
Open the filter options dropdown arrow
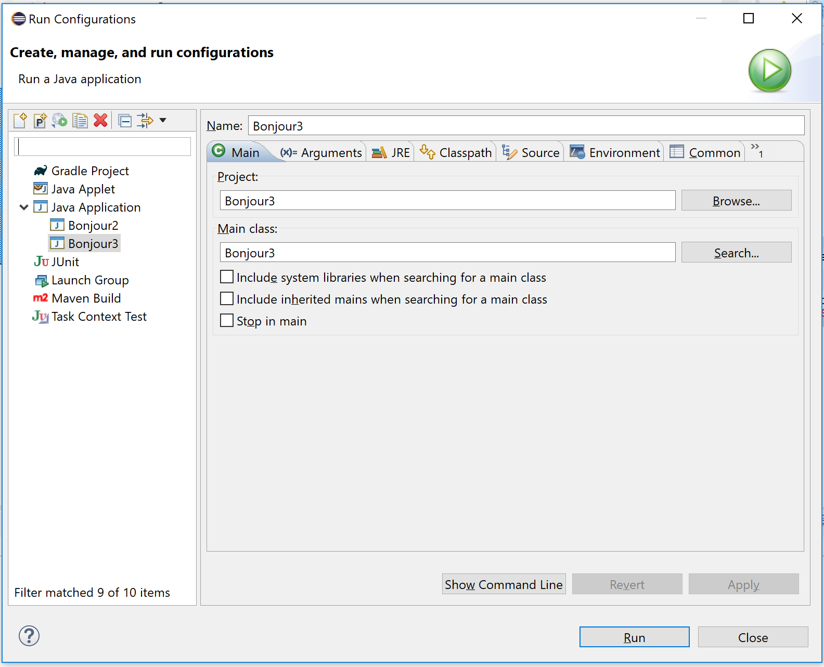click(163, 121)
